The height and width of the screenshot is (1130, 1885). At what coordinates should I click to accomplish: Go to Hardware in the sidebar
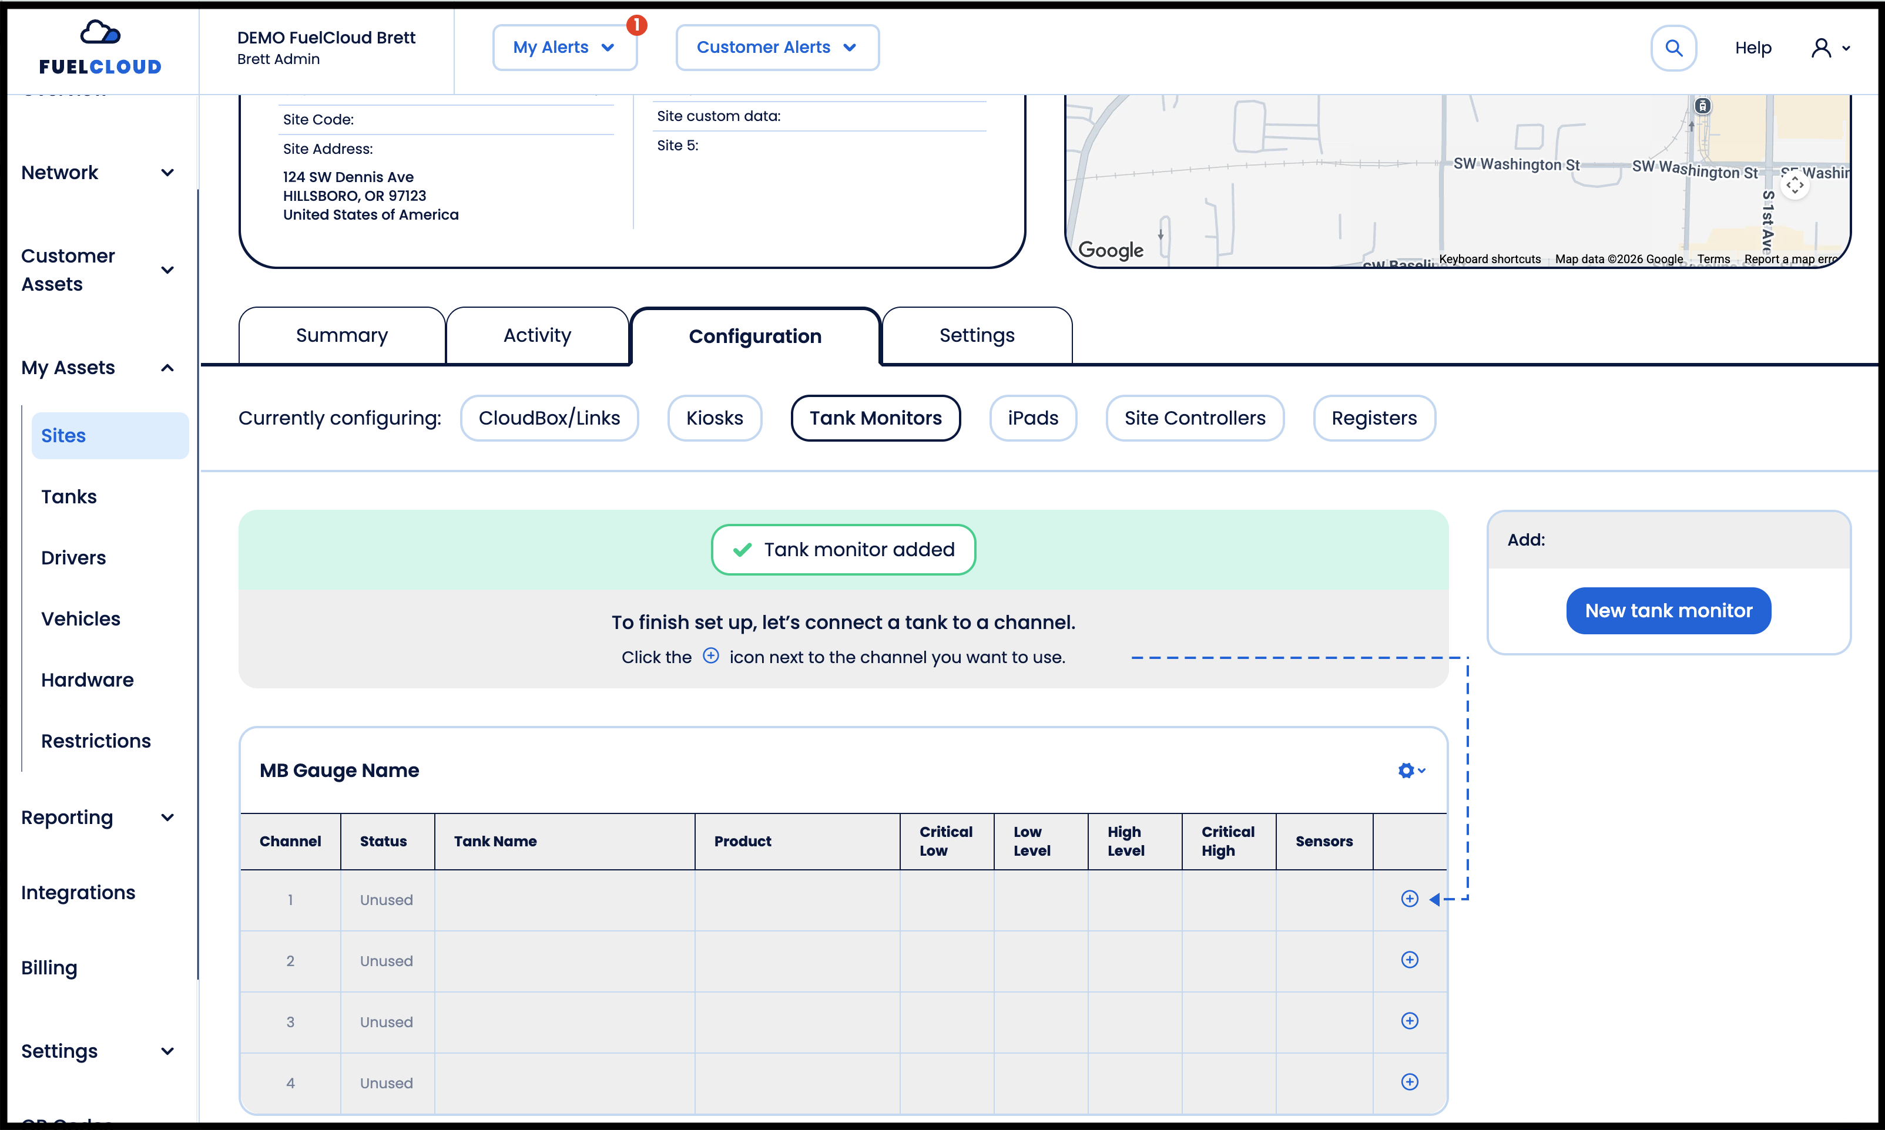(87, 680)
